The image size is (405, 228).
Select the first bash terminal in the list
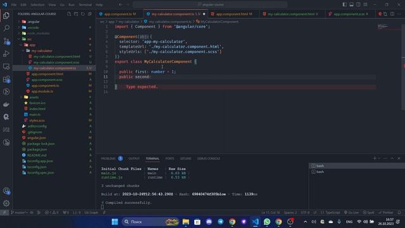(x=356, y=166)
